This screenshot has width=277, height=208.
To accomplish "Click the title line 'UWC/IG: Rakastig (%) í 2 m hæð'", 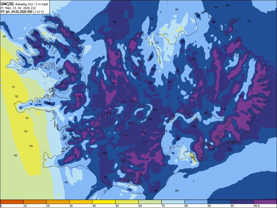I will tap(24, 4).
